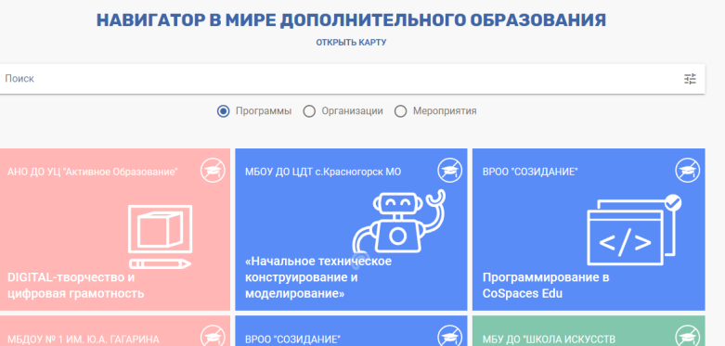Image resolution: width=725 pixels, height=346 pixels.
Task: Click the code window illustration
Action: tap(634, 230)
